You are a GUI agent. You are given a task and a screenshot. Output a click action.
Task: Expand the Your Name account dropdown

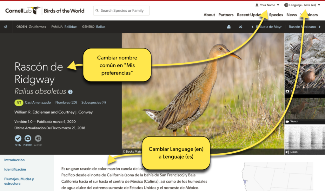pos(268,5)
